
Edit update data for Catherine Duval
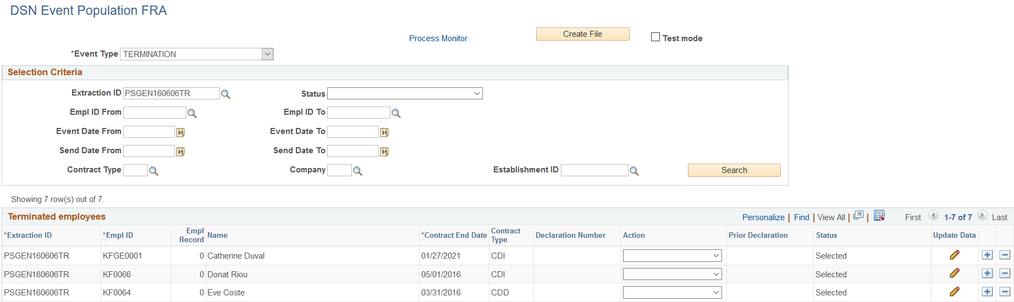coord(954,255)
